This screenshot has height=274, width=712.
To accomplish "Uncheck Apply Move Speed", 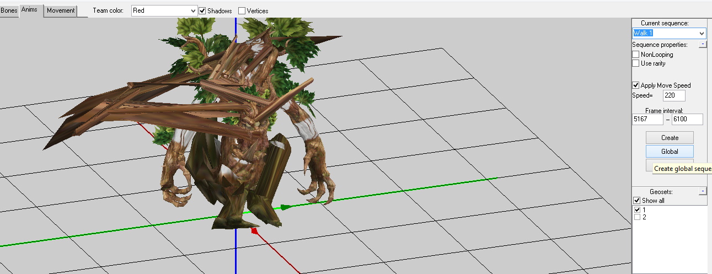I will click(636, 85).
